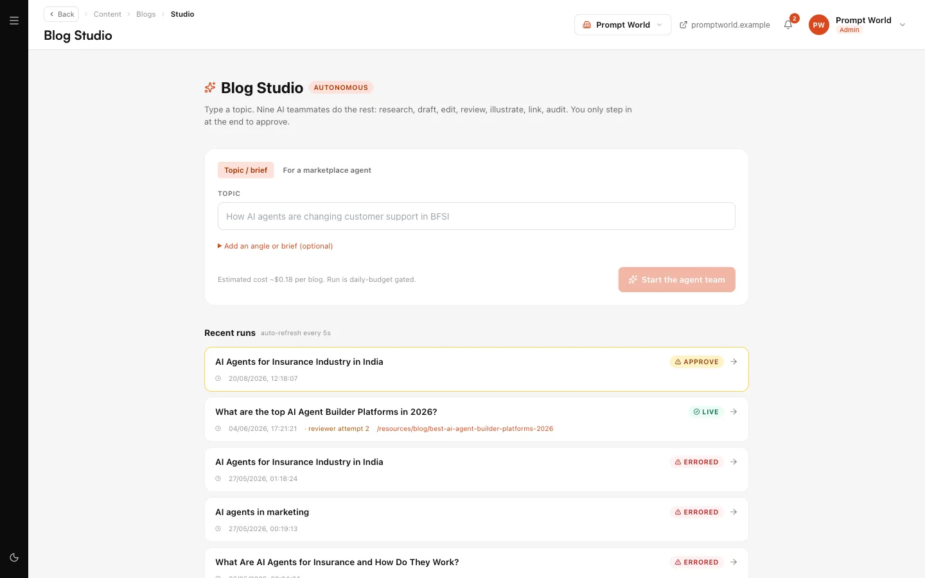Click Start the agent team button
Screen dimensions: 925x578
[x=677, y=279]
